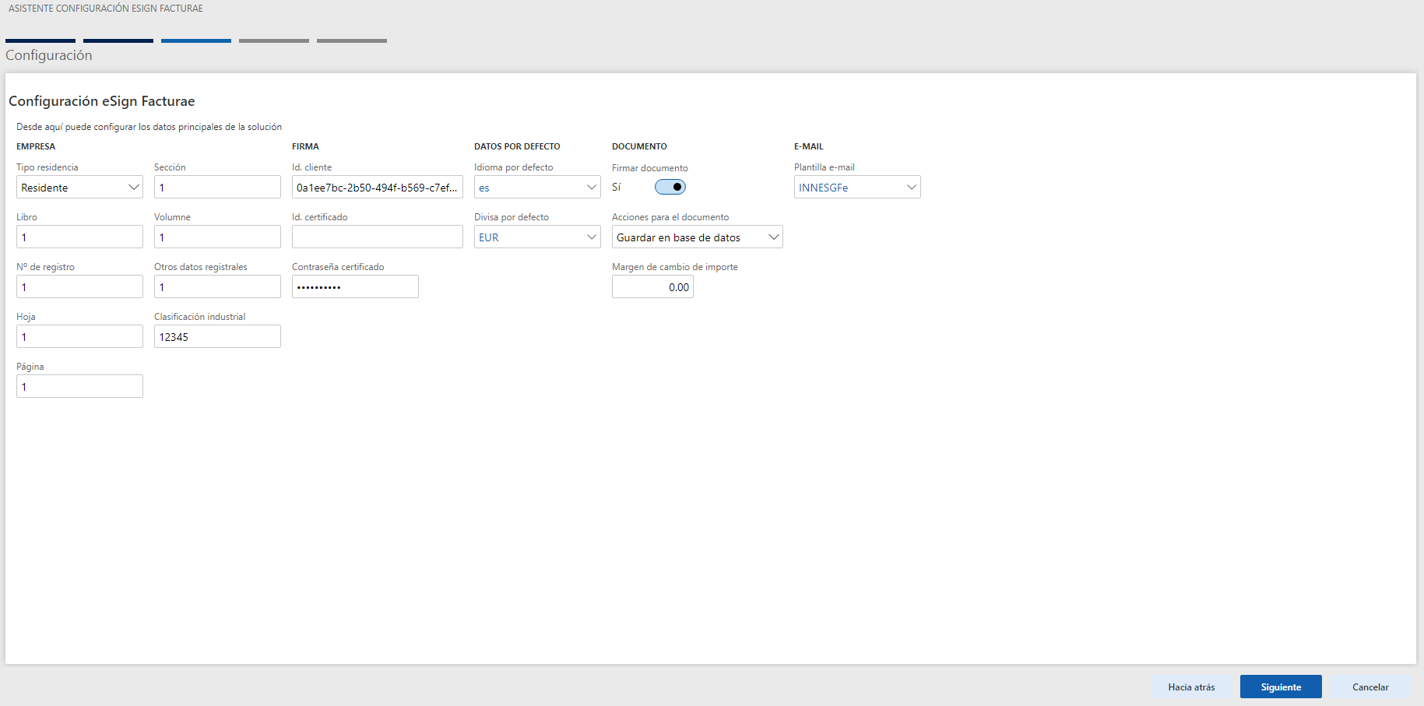Open the Acciones para el documento dropdown
Screen dimensions: 1424x706
698,237
